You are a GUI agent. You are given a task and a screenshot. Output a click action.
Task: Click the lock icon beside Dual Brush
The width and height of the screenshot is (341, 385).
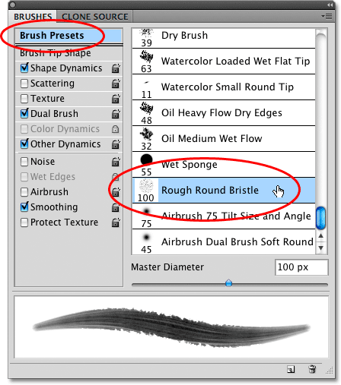[116, 114]
